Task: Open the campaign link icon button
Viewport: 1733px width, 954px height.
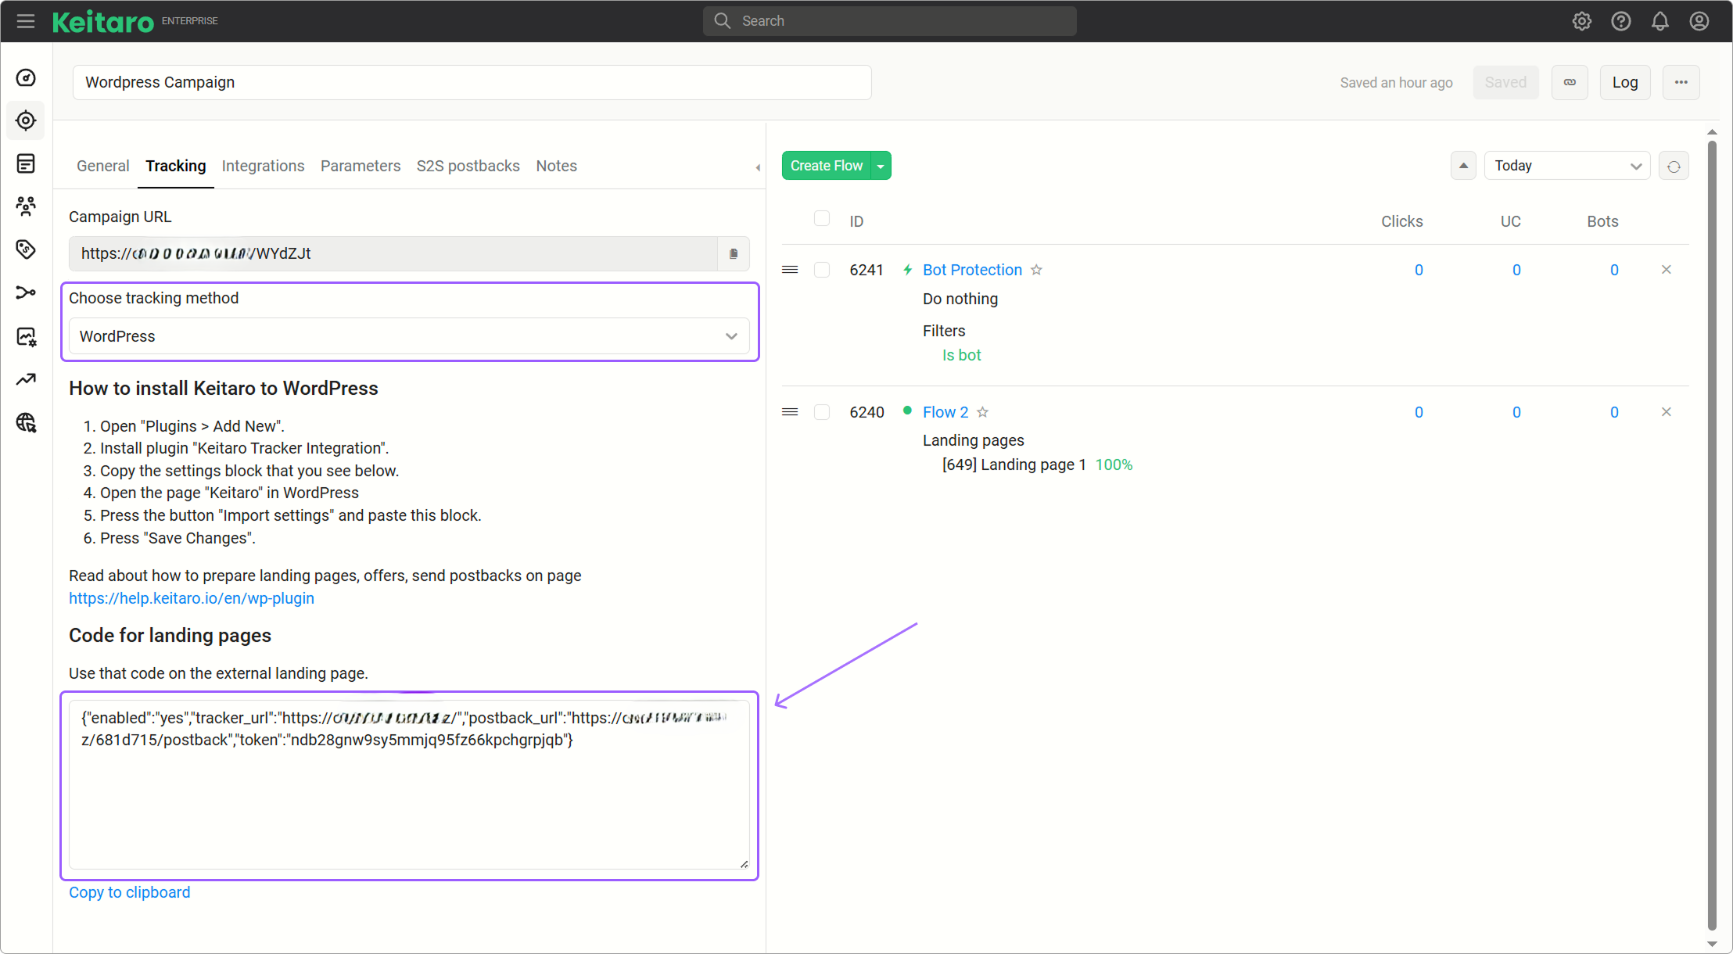Action: click(x=1570, y=82)
